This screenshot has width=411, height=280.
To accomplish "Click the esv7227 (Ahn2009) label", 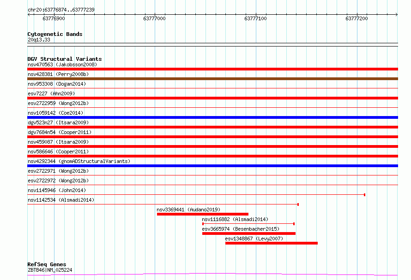I will pos(51,93).
